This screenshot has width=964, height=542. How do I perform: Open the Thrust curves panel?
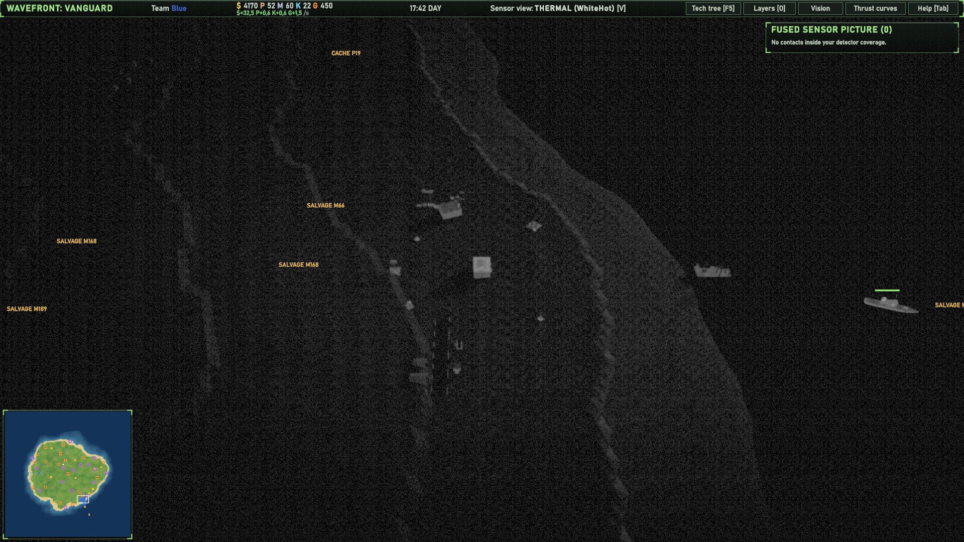[x=875, y=9]
